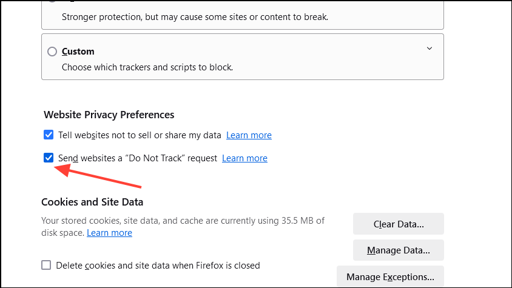Viewport: 512px width, 288px height.
Task: Click the "Stronger protection" option description
Action: [195, 17]
